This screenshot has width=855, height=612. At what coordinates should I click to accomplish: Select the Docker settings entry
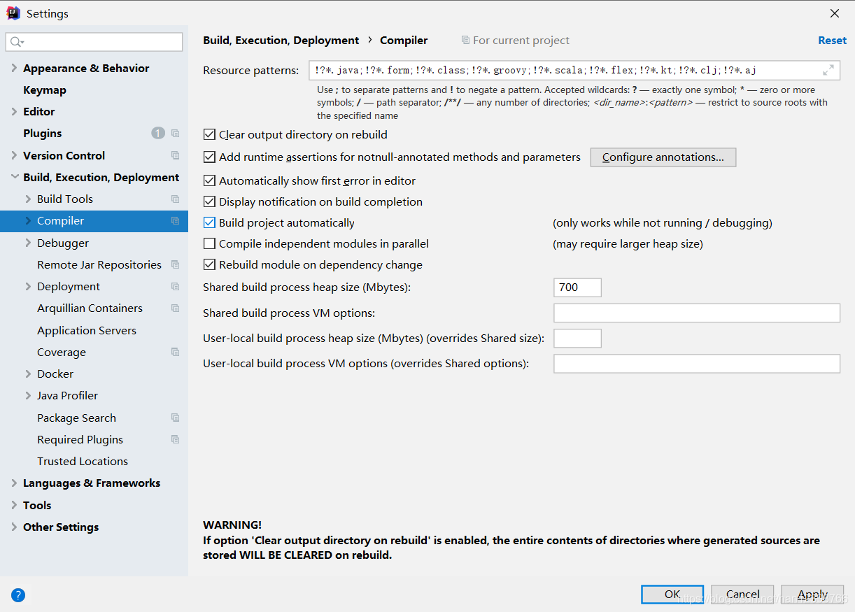tap(55, 373)
